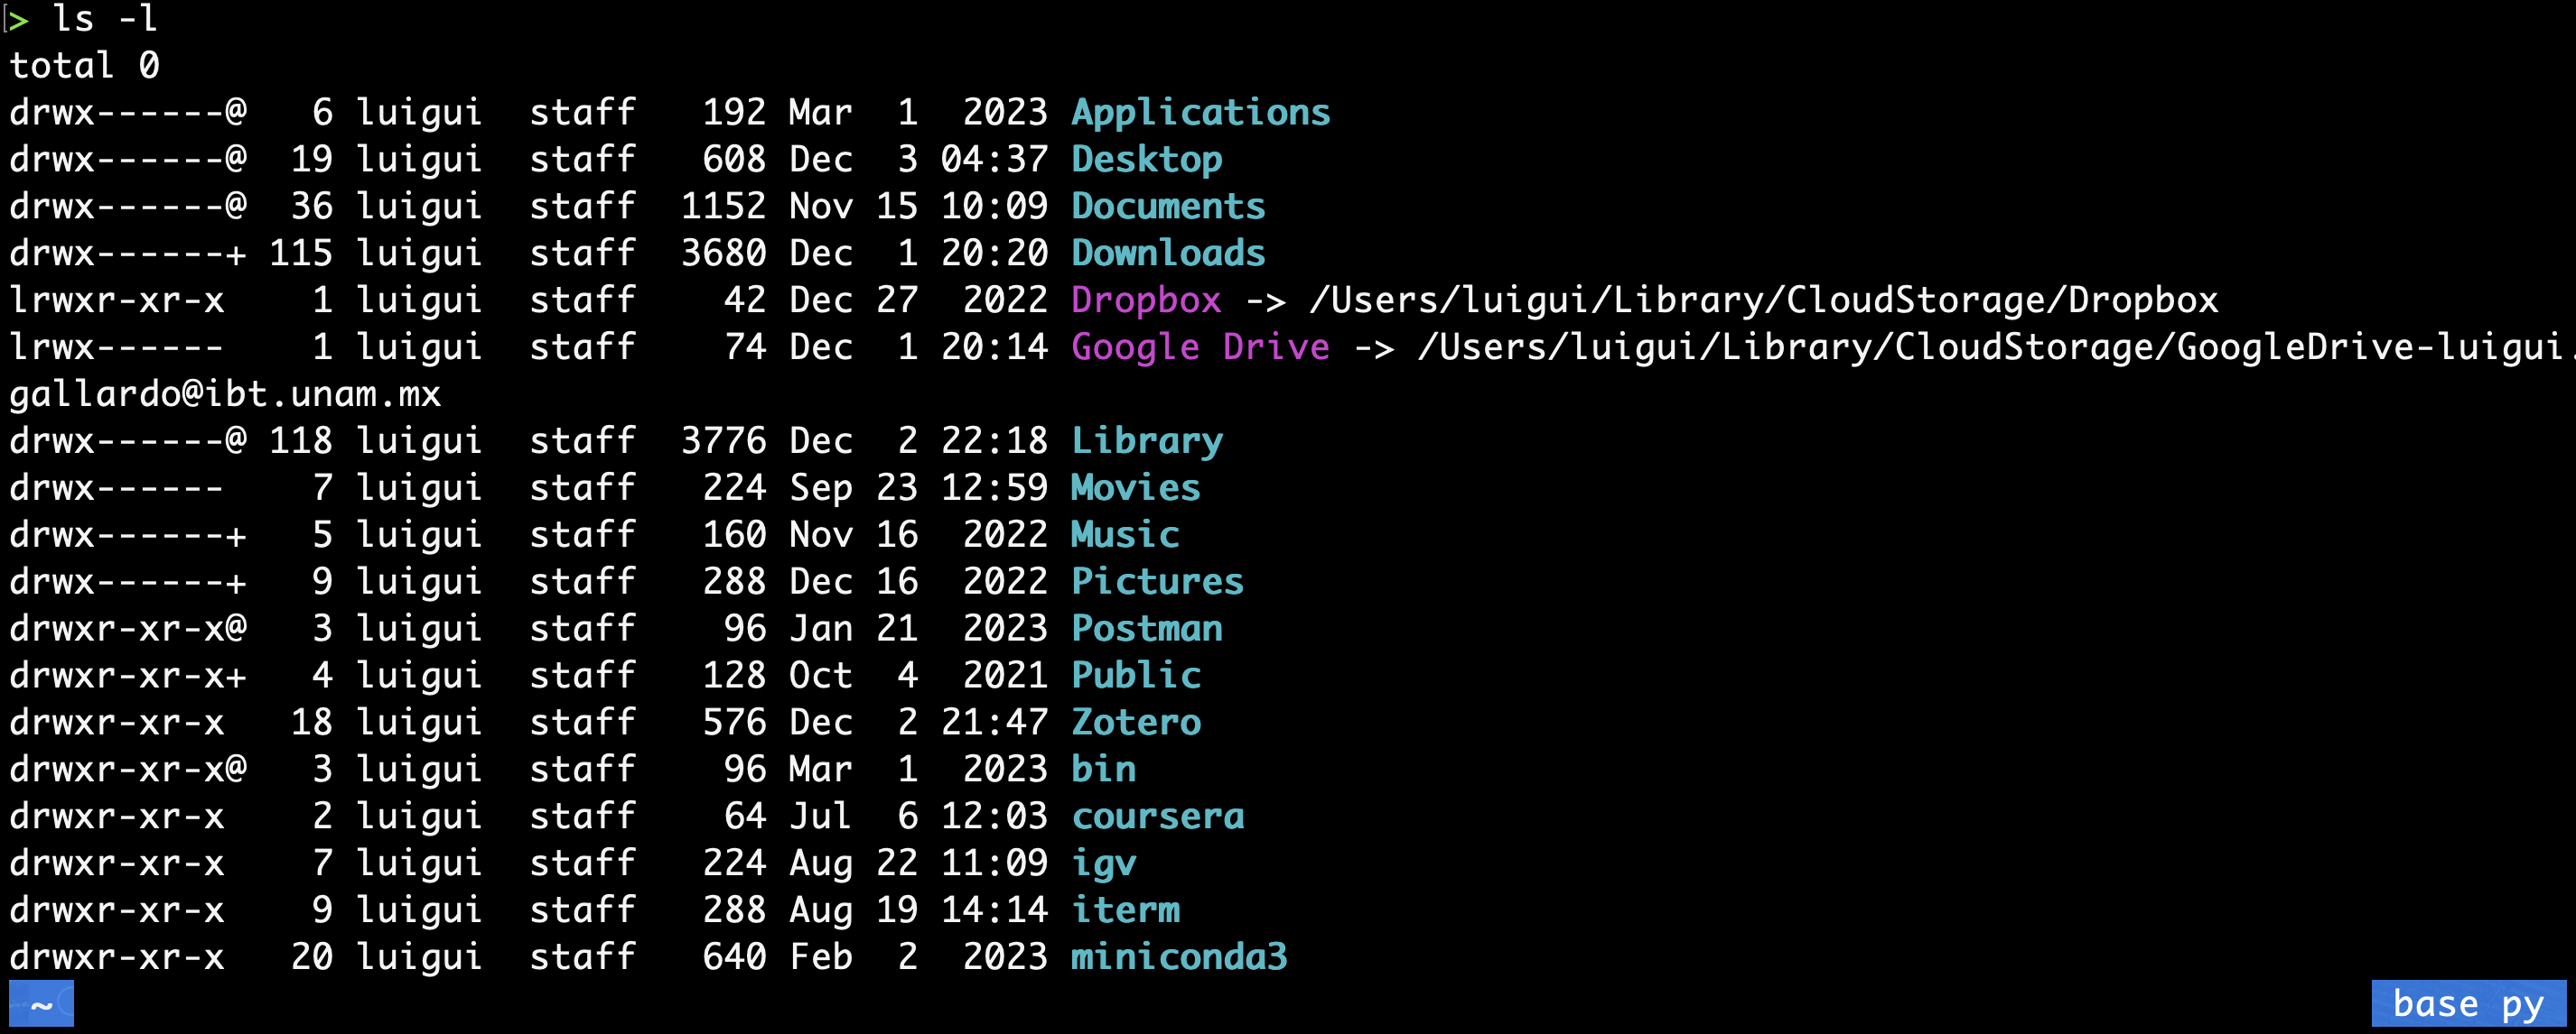Click timestamp 14:14 in iterm row

(x=994, y=910)
